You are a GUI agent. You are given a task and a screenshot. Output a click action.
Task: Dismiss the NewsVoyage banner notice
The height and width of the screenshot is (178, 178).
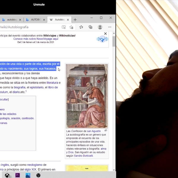pyautogui.click(x=105, y=34)
